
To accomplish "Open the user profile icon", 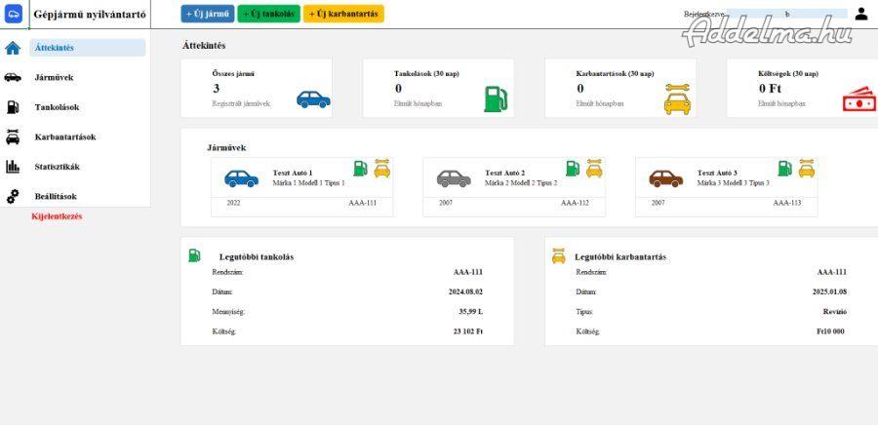I will 860,14.
